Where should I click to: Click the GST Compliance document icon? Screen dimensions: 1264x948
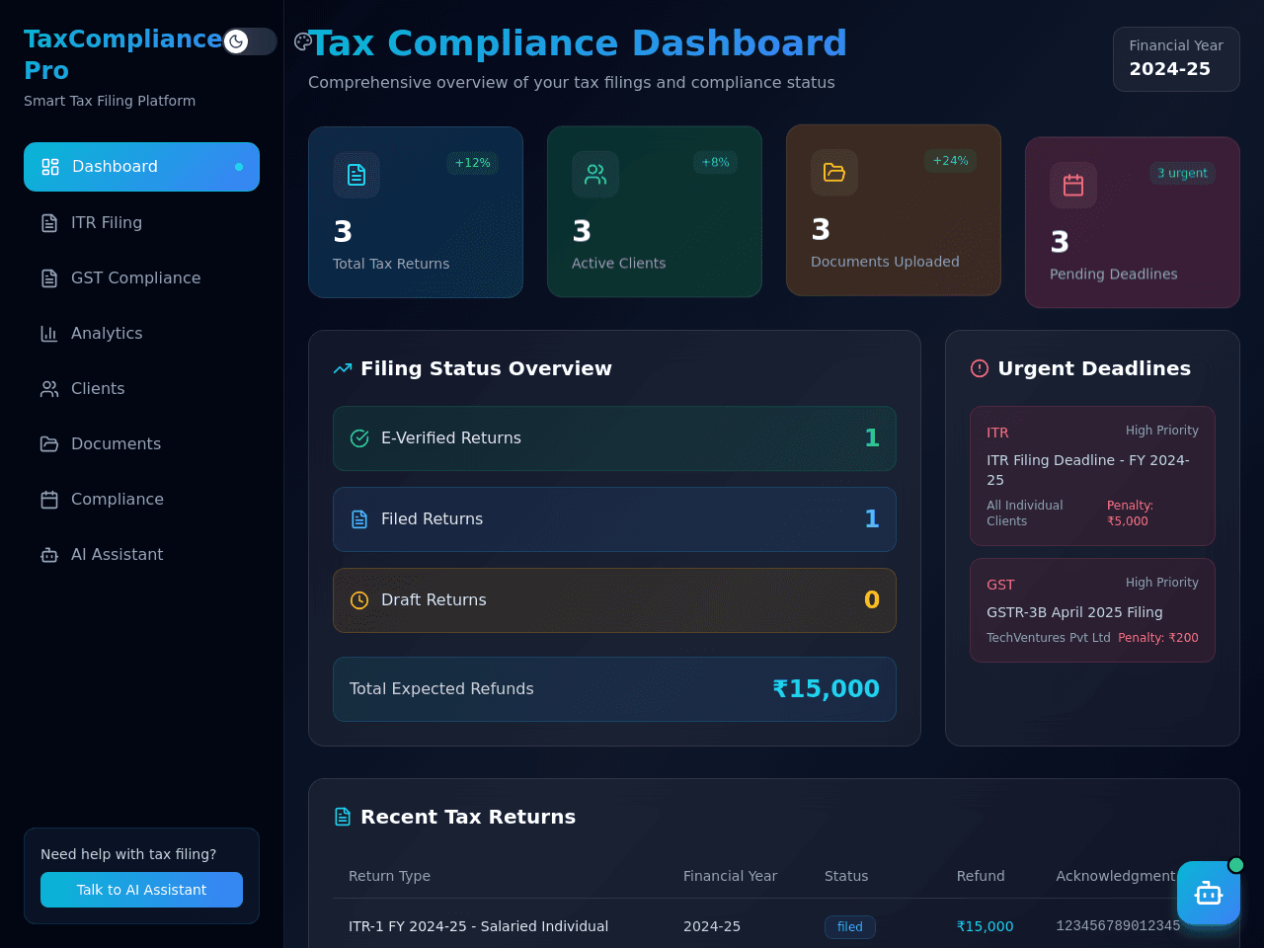tap(49, 278)
